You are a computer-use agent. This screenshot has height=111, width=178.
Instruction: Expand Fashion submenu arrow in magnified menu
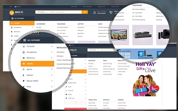[52, 75]
